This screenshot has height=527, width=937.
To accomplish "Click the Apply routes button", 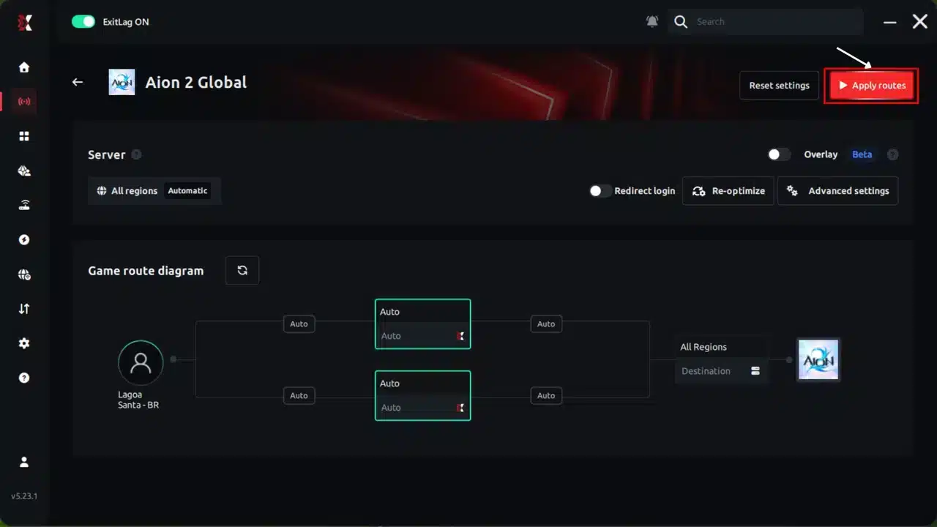I will [x=872, y=86].
